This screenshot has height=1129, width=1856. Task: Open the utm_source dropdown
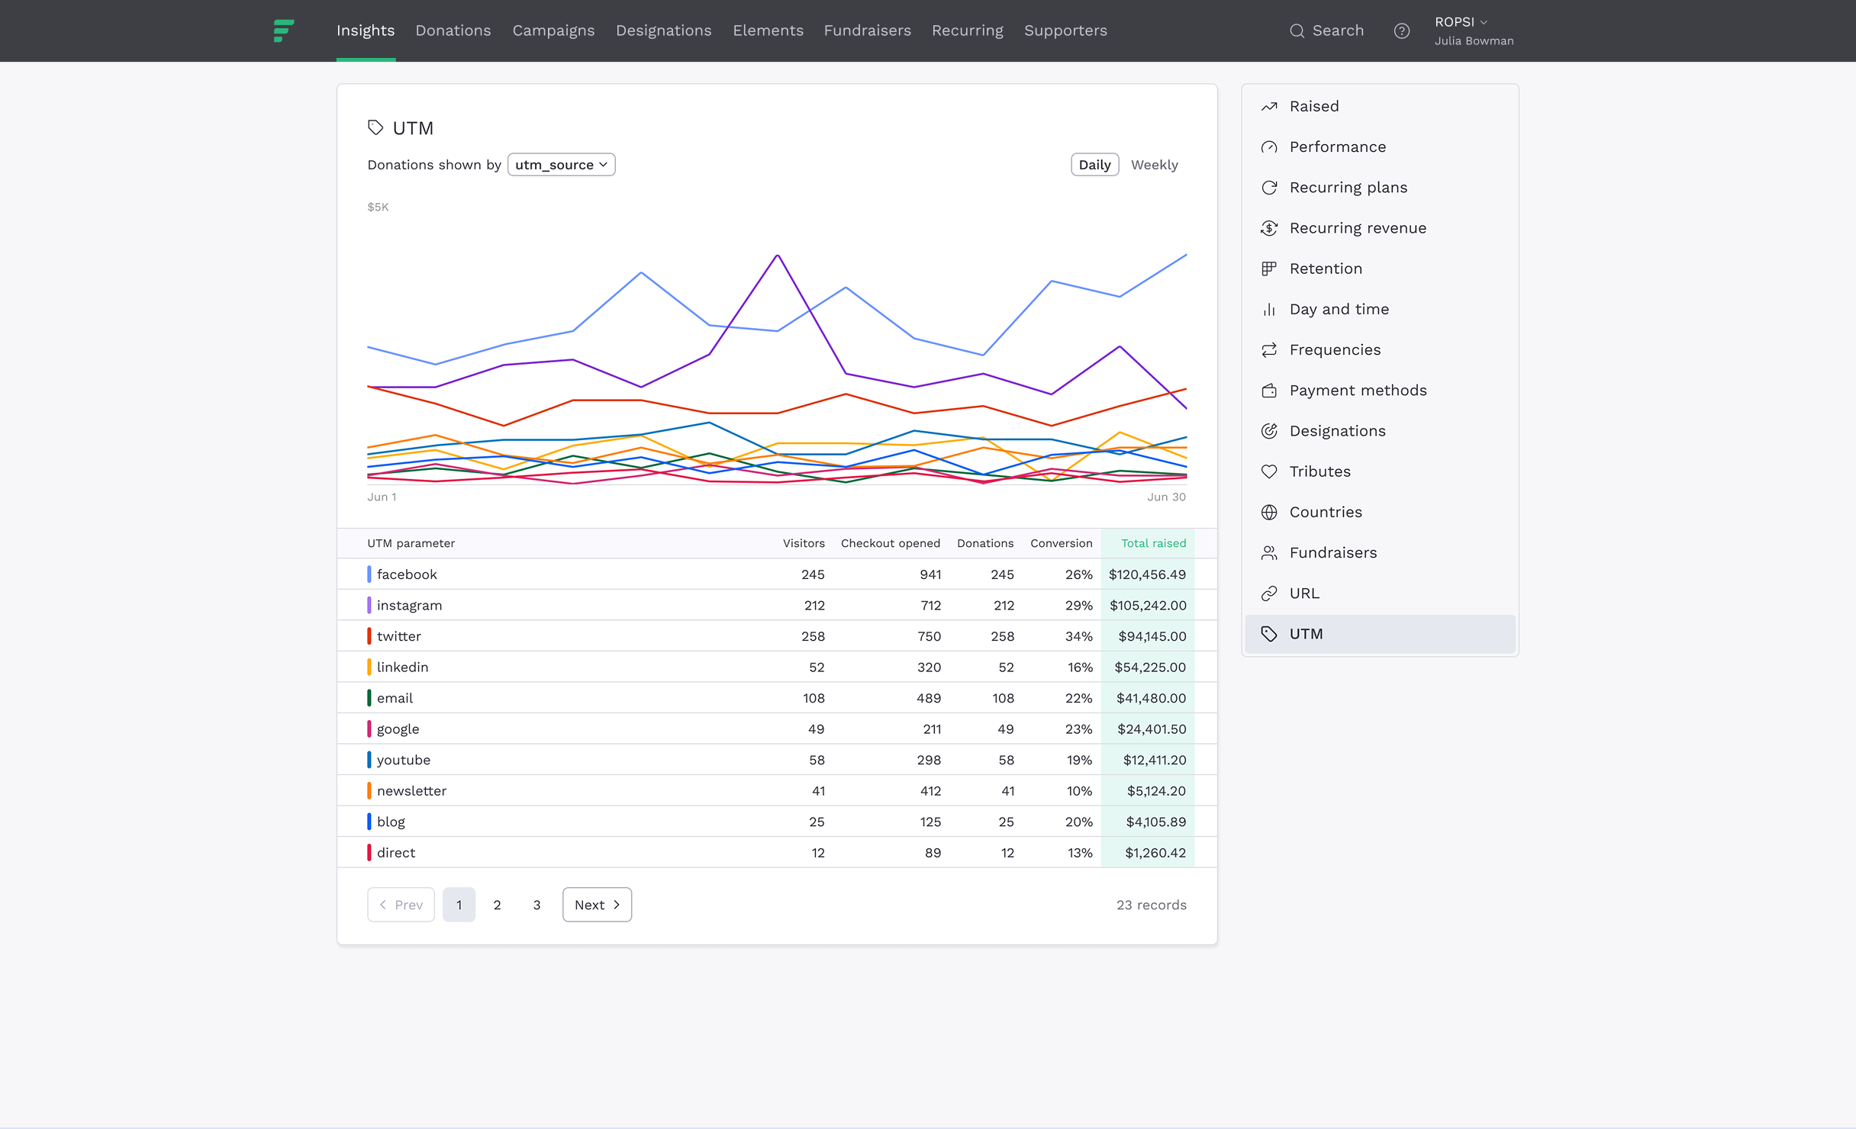(561, 165)
